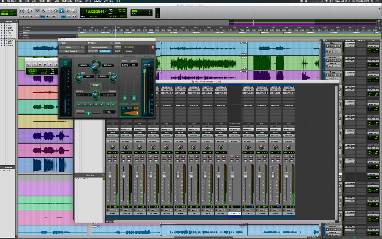Mute the Roto channel in the mixer
The height and width of the screenshot is (239, 382).
(183, 161)
